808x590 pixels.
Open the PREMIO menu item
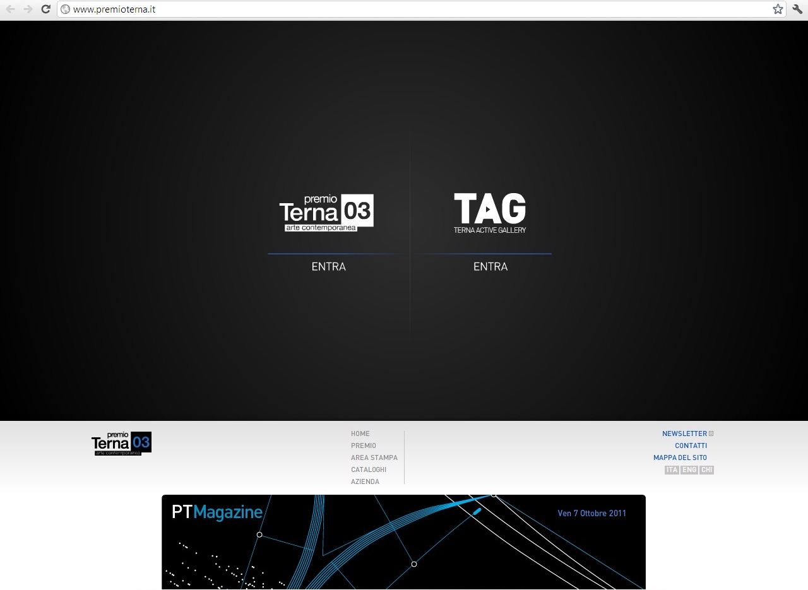pos(364,446)
